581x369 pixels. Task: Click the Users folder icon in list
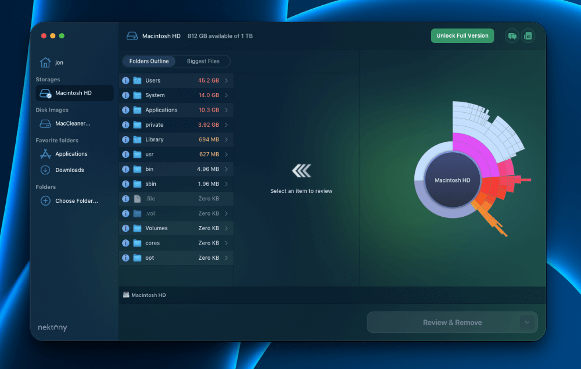point(137,80)
